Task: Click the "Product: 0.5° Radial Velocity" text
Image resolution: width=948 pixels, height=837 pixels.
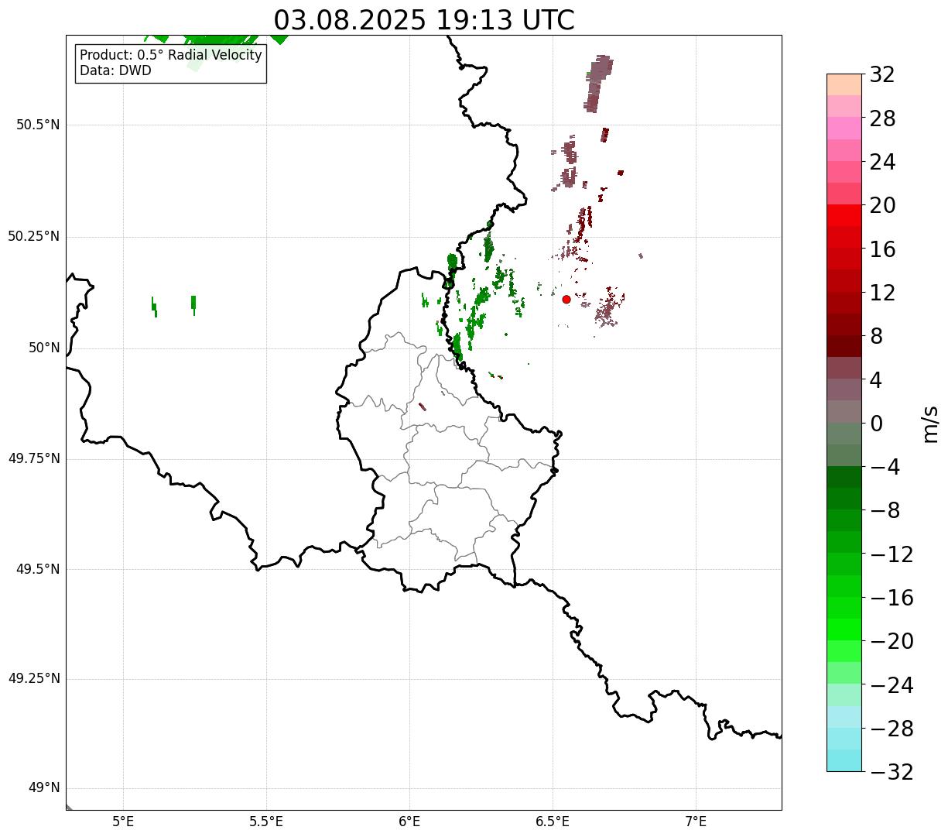Action: [x=171, y=56]
